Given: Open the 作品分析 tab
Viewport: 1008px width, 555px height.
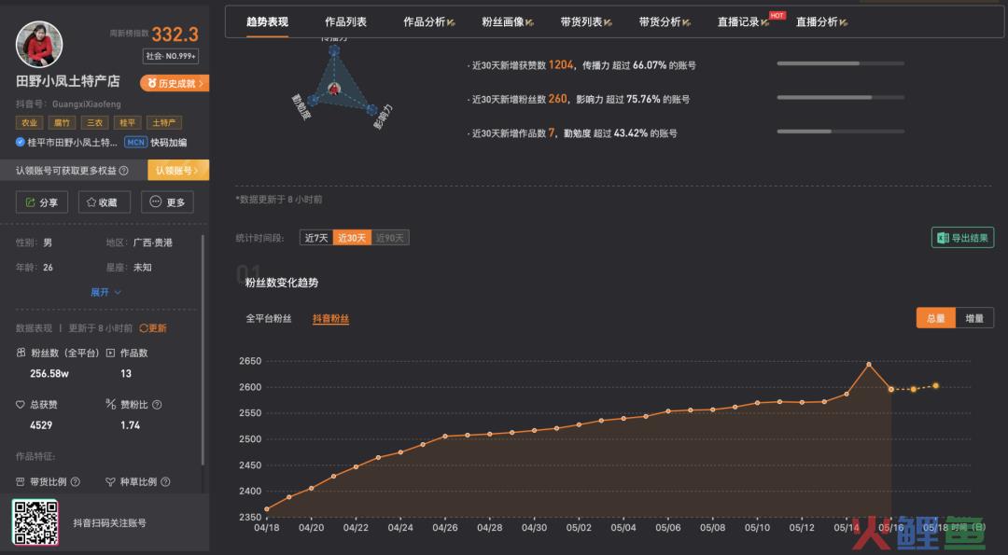Looking at the screenshot, I should click(428, 21).
